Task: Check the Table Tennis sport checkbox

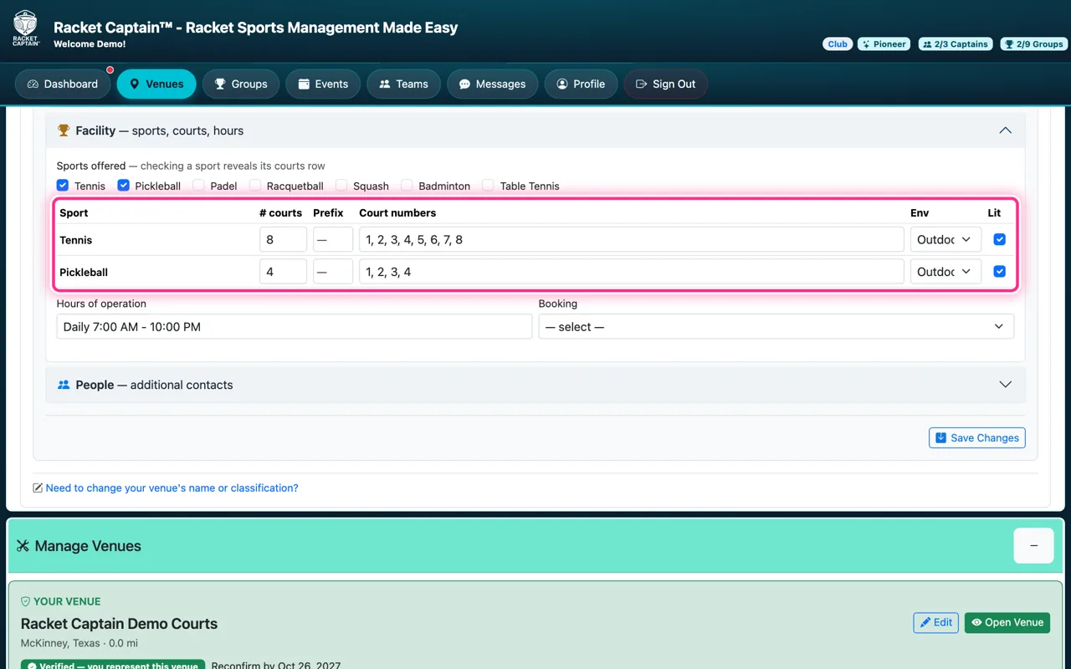Action: 489,185
